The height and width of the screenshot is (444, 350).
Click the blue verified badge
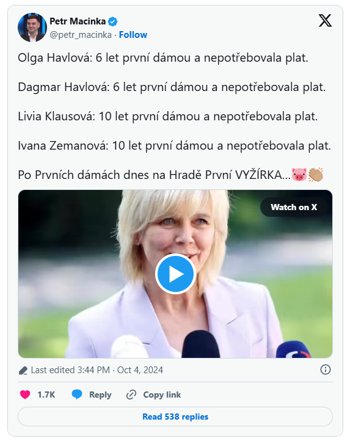coord(113,21)
